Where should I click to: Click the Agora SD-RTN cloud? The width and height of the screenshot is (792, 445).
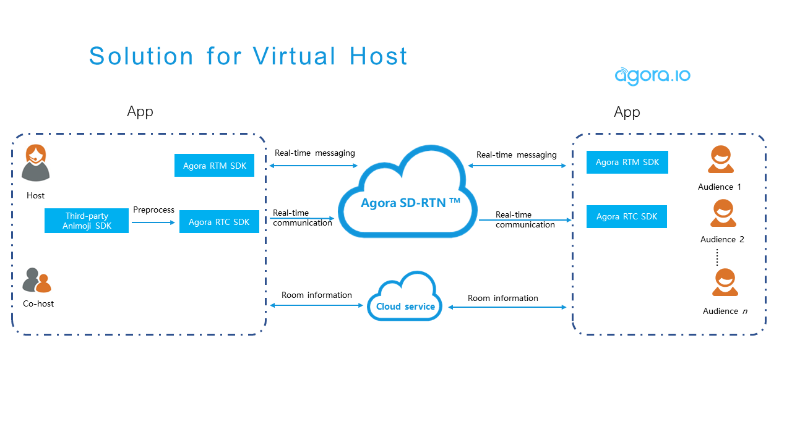409,192
